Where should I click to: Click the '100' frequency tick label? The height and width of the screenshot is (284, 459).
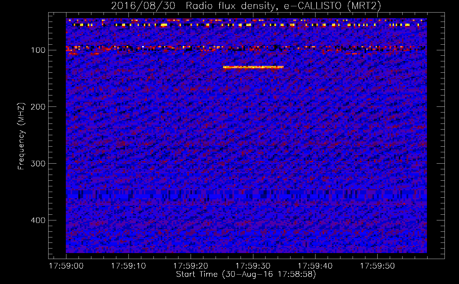click(38, 50)
